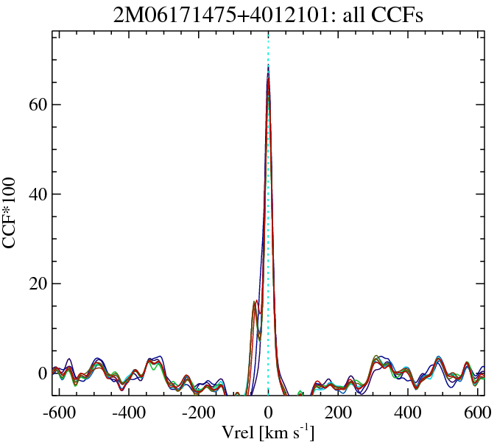Screen dimensions: 497x442
Task: Click the plot title '2M06171475+4012101: all CCFs'
Action: (267, 15)
